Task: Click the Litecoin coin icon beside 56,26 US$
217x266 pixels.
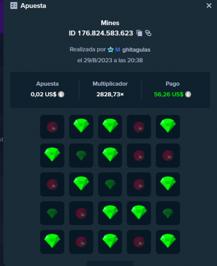Action: point(188,94)
